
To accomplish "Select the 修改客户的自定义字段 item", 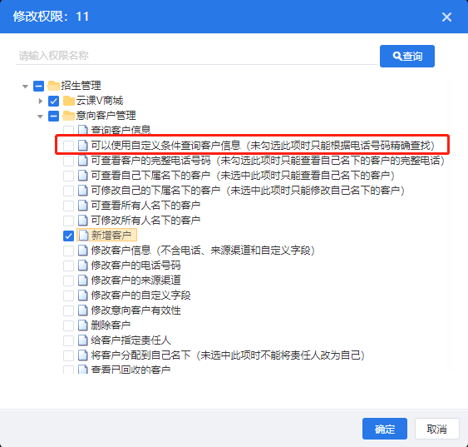I will [x=140, y=296].
